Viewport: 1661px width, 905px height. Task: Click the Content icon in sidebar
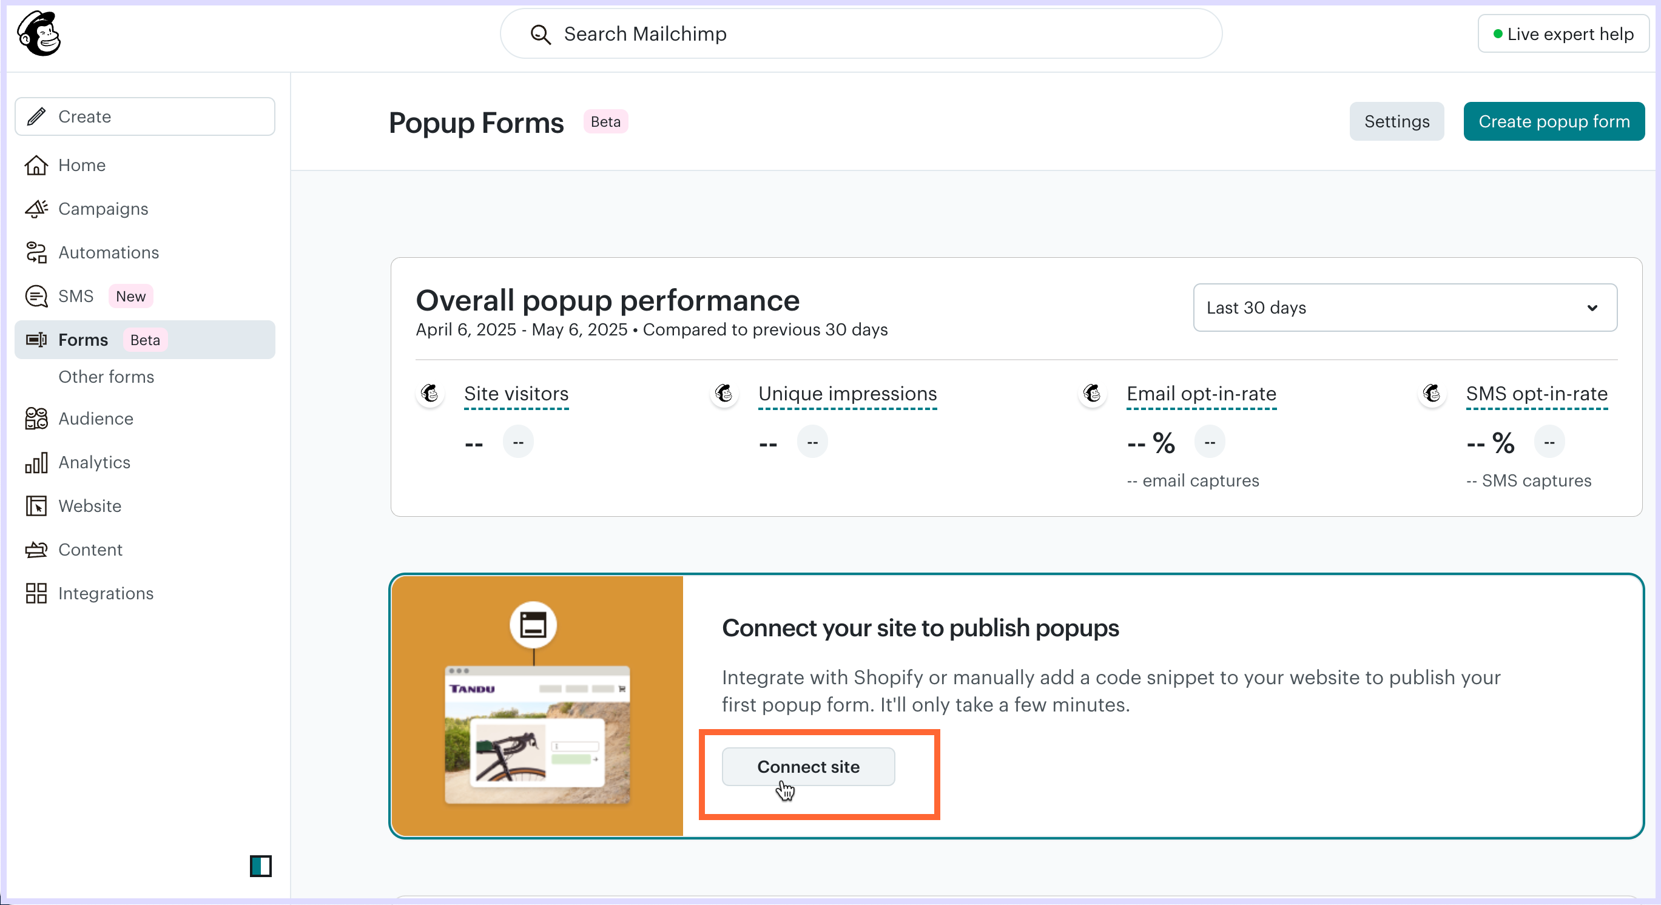(x=36, y=550)
